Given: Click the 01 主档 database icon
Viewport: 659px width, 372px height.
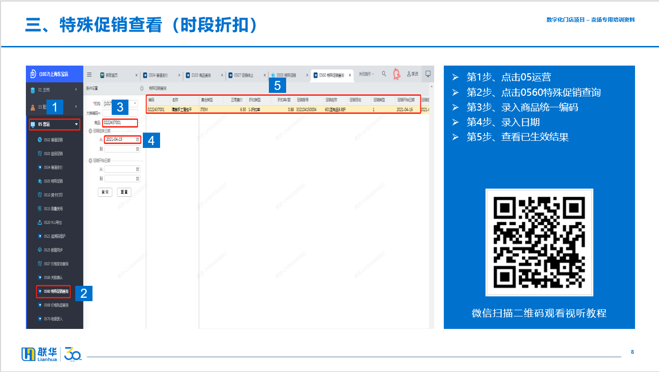Looking at the screenshot, I should (x=33, y=90).
